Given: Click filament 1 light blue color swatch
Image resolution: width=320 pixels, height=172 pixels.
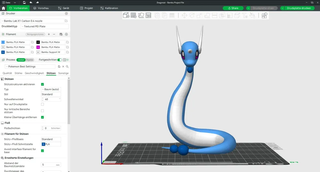Looking at the screenshot, I should (x=3, y=42).
